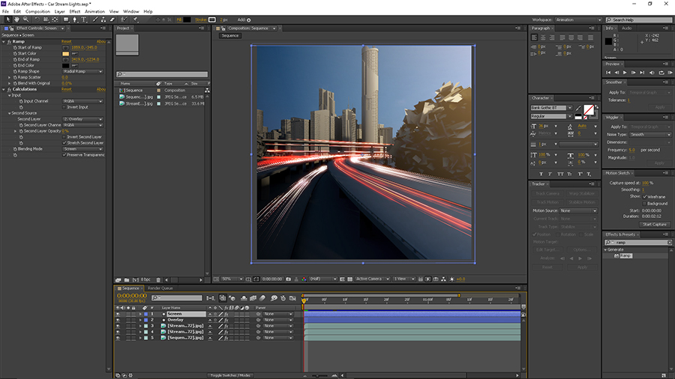Click the Start Capture button

(654, 224)
